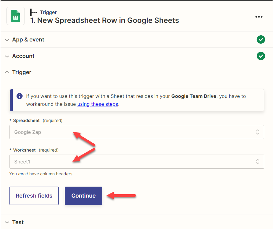Image resolution: width=273 pixels, height=229 pixels.
Task: Expand the Test section
Action: click(7, 222)
